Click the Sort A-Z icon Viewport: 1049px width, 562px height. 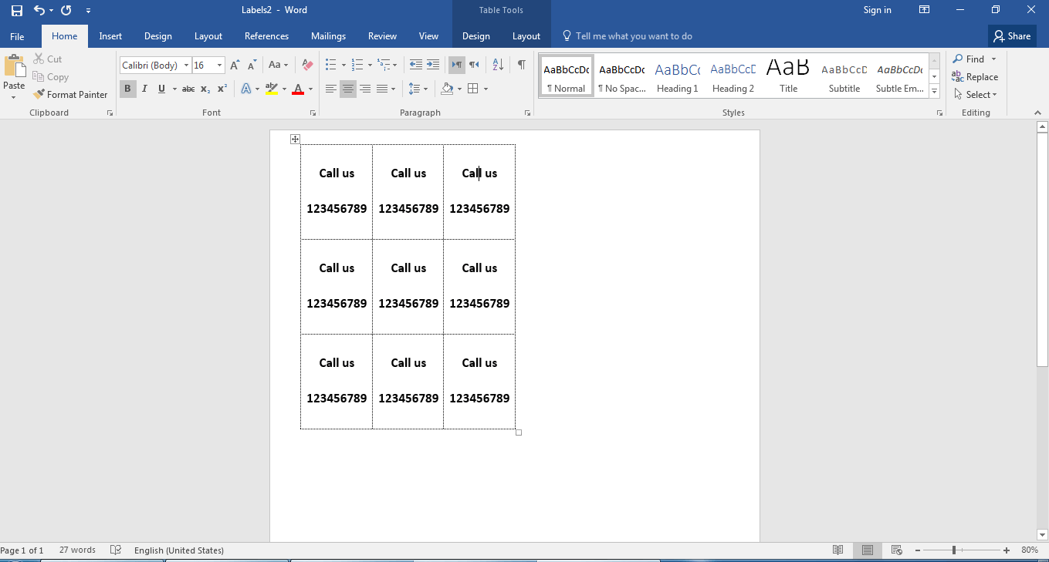point(498,66)
